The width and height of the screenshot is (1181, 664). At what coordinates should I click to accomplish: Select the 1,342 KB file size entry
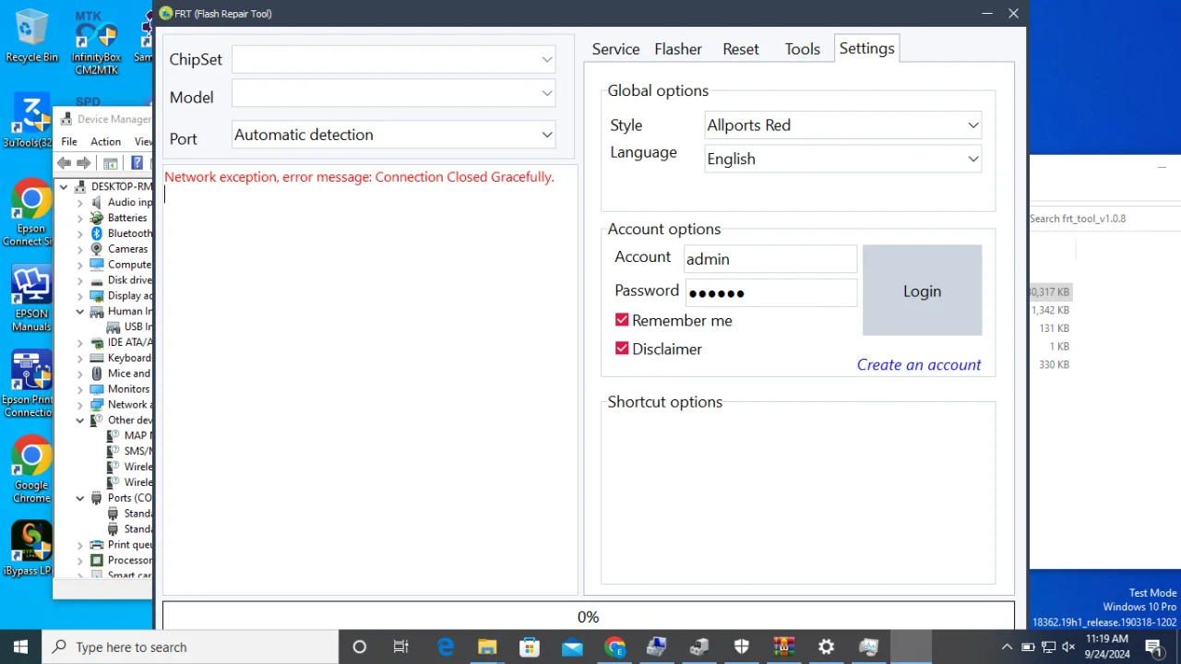click(x=1050, y=310)
